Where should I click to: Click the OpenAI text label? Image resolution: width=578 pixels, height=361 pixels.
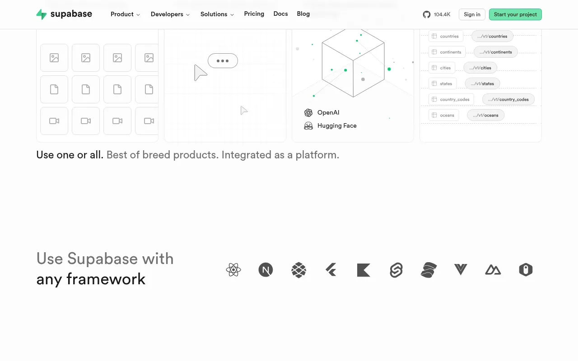pyautogui.click(x=328, y=113)
